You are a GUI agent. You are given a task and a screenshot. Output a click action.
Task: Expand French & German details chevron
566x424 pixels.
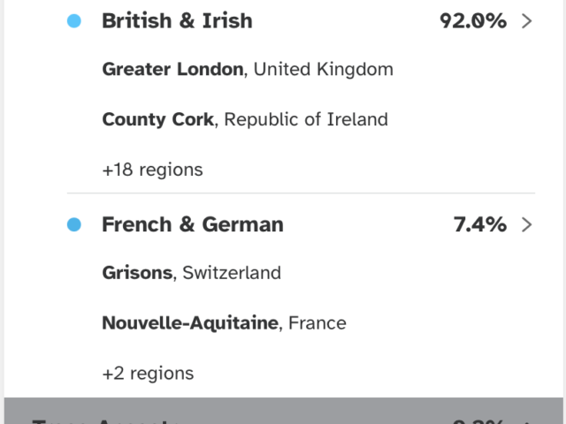click(527, 224)
